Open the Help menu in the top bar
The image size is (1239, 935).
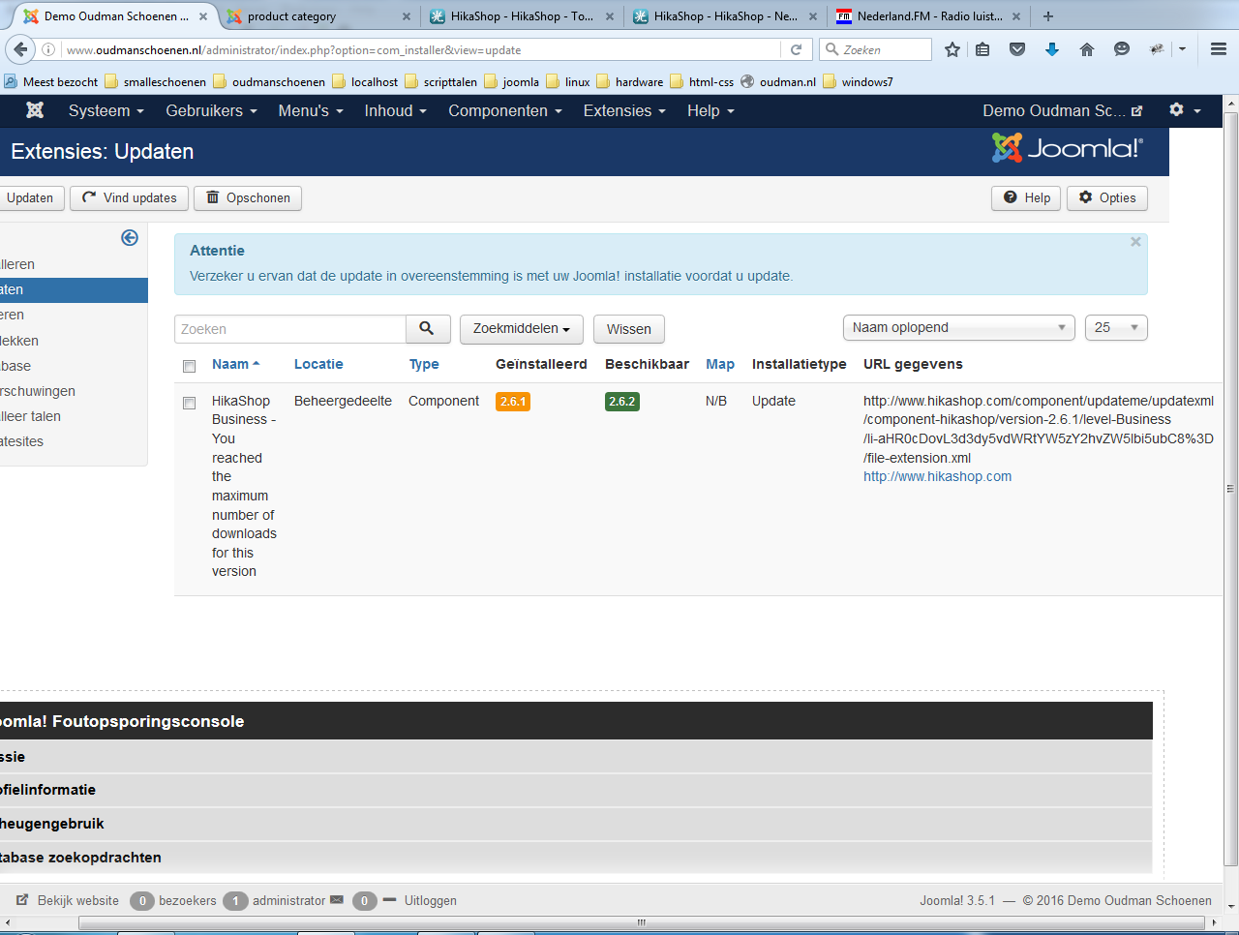710,111
